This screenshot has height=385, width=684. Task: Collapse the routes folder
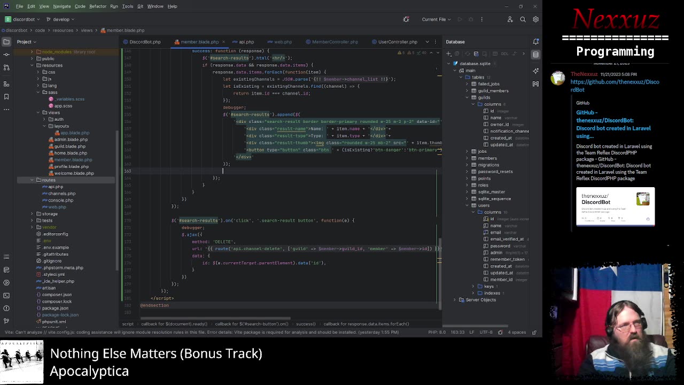[32, 180]
